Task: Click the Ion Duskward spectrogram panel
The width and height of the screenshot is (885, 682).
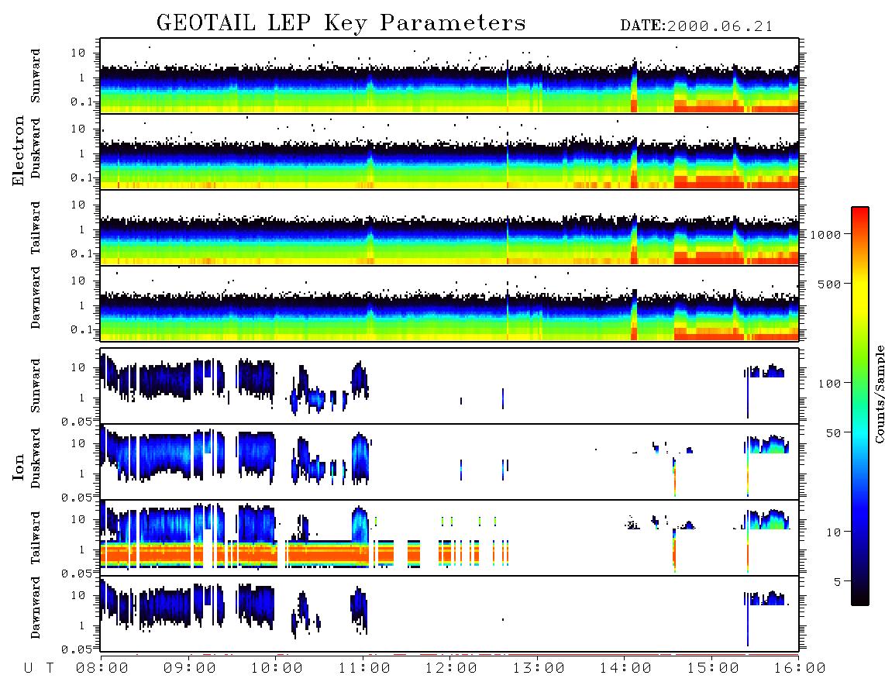Action: click(x=449, y=462)
